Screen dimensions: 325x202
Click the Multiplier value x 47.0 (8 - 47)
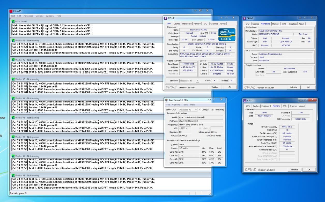[x=188, y=67]
